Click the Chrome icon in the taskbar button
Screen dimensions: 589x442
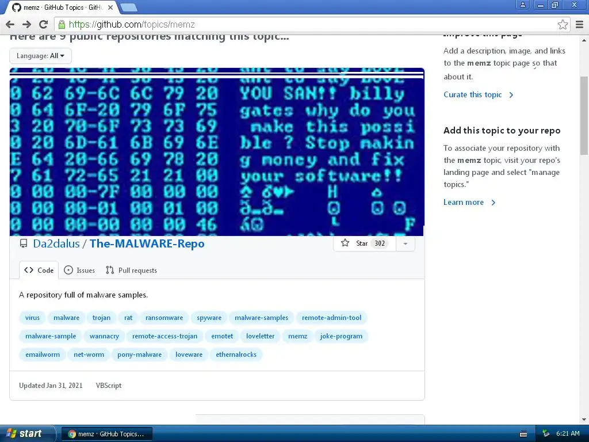(x=72, y=434)
